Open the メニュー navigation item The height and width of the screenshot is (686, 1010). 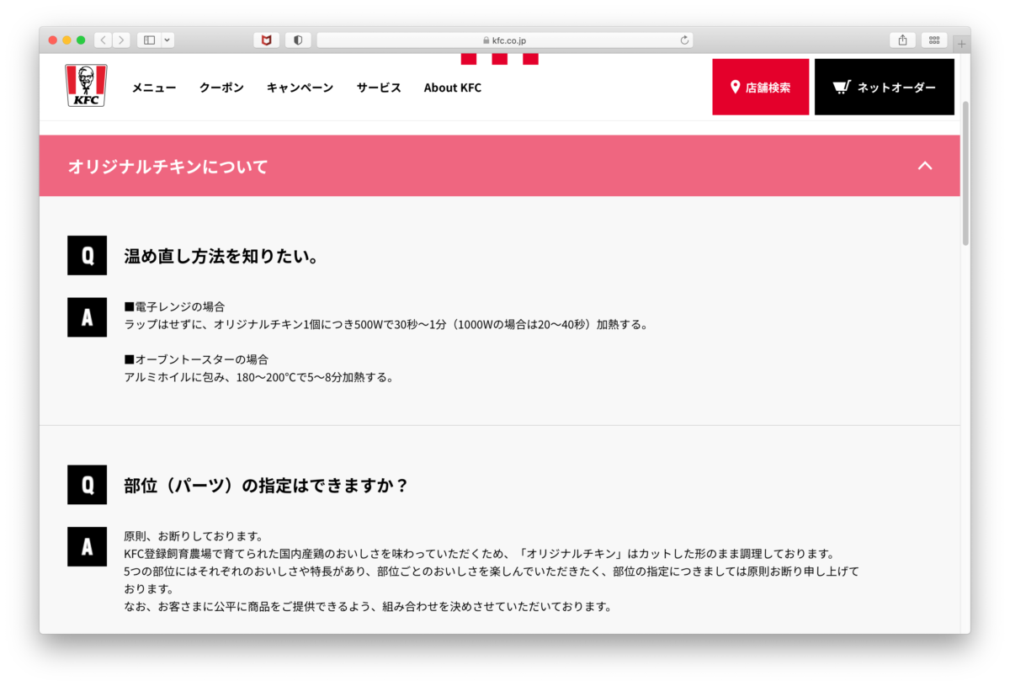(x=153, y=88)
